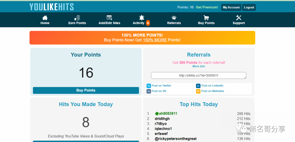This screenshot has width=295, height=142.
Task: Click the referral URL text field
Action: [199, 75]
